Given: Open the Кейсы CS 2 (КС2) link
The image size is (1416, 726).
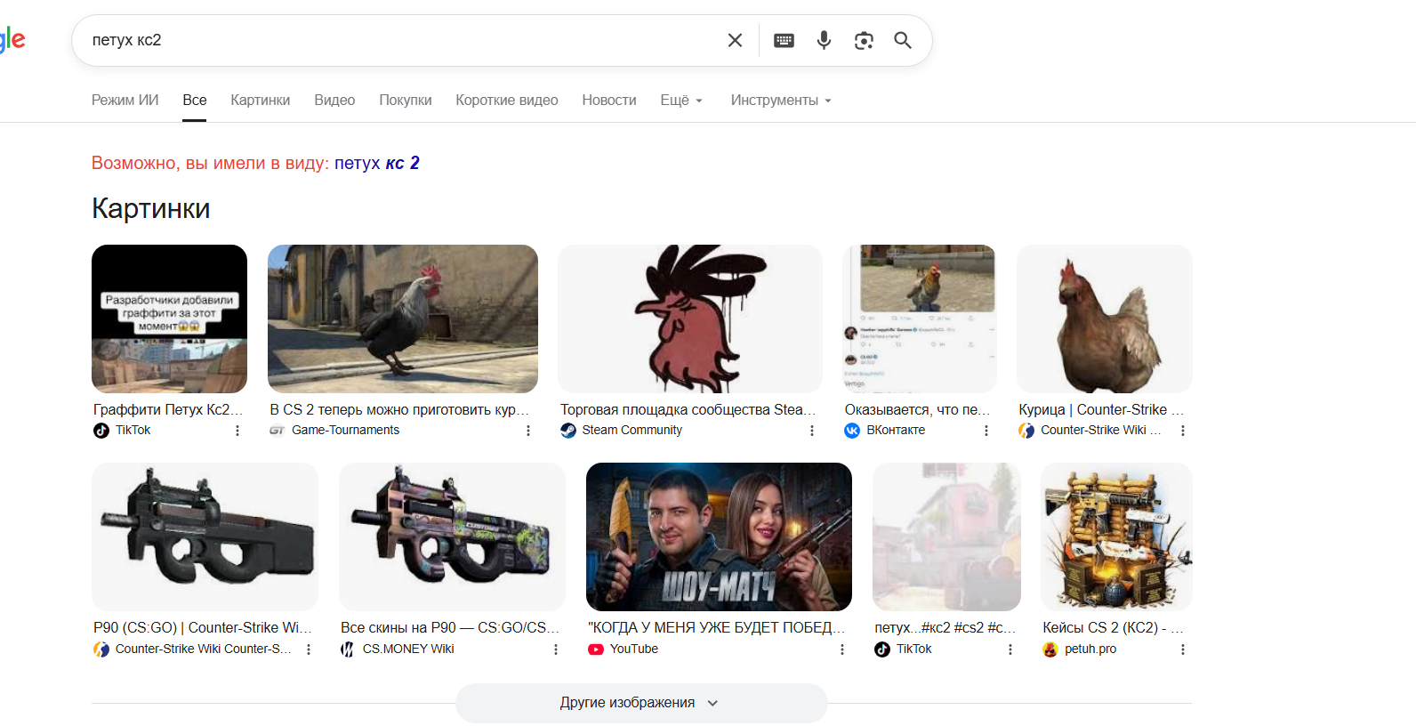Looking at the screenshot, I should click(x=1113, y=627).
